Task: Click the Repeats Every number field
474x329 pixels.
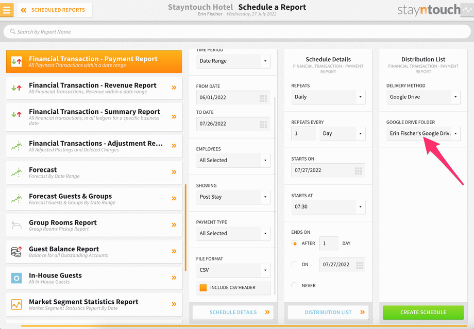Action: click(x=303, y=133)
